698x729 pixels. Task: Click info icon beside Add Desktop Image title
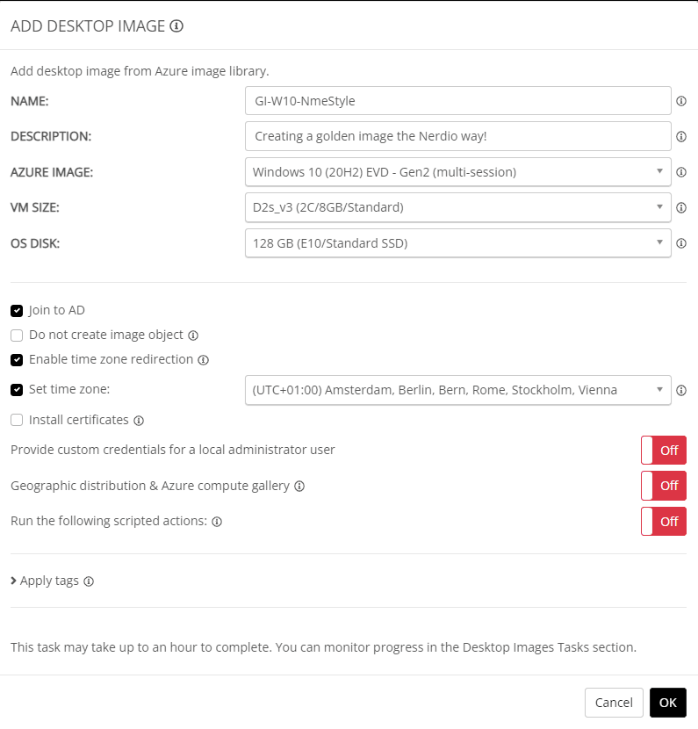pyautogui.click(x=176, y=26)
